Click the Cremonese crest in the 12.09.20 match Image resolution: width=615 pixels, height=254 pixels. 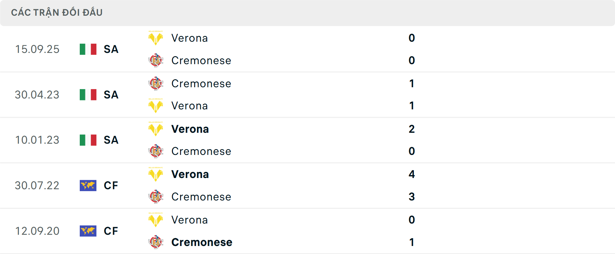(x=156, y=242)
